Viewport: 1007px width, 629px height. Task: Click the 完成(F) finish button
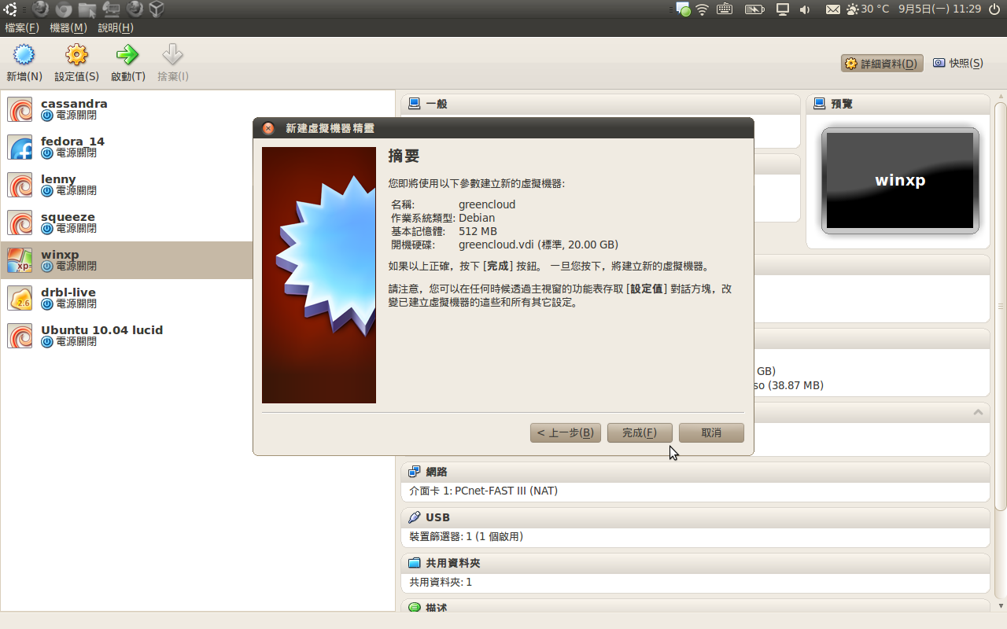[x=640, y=432]
